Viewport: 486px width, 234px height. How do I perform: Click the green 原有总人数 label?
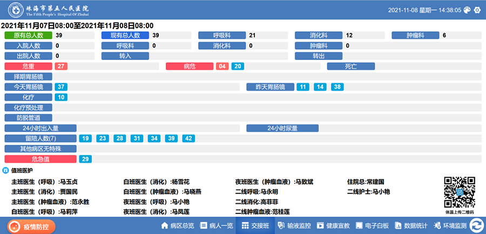[28, 36]
